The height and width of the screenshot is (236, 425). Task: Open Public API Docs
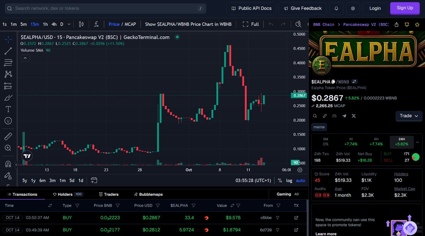tap(251, 8)
